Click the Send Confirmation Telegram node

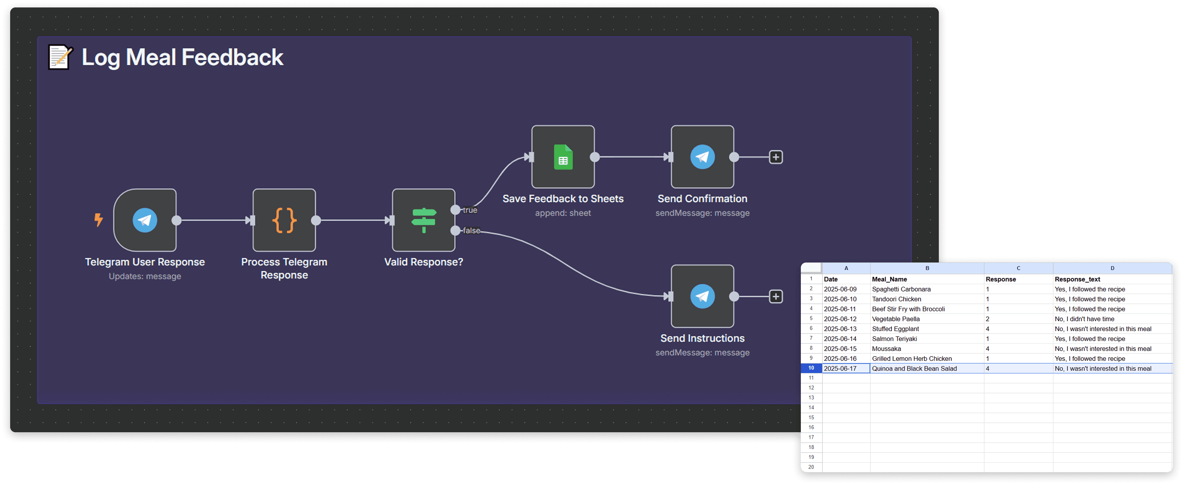[x=702, y=157]
